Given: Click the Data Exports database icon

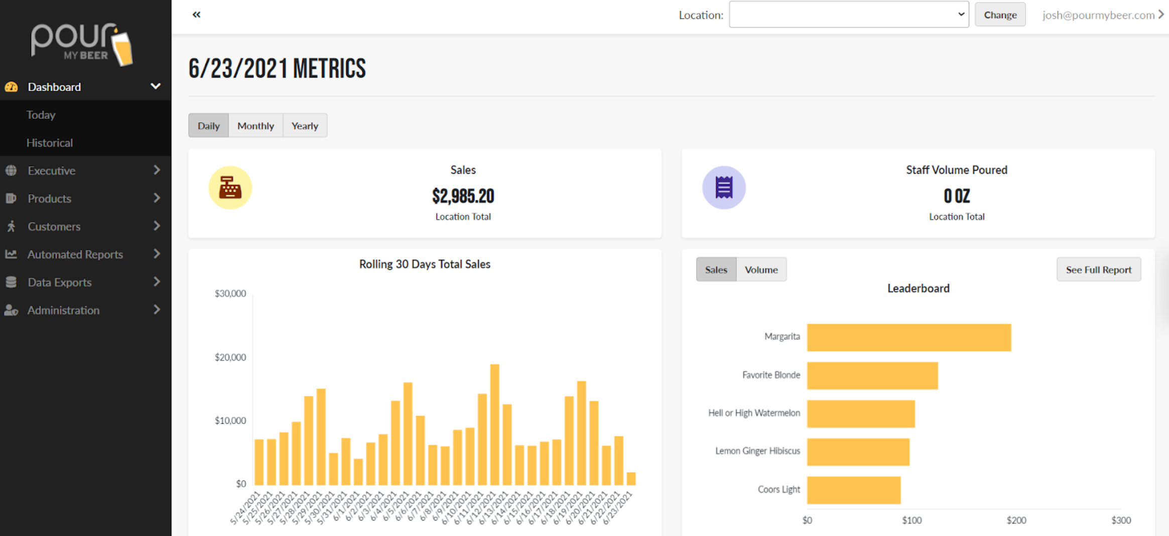Looking at the screenshot, I should (11, 282).
